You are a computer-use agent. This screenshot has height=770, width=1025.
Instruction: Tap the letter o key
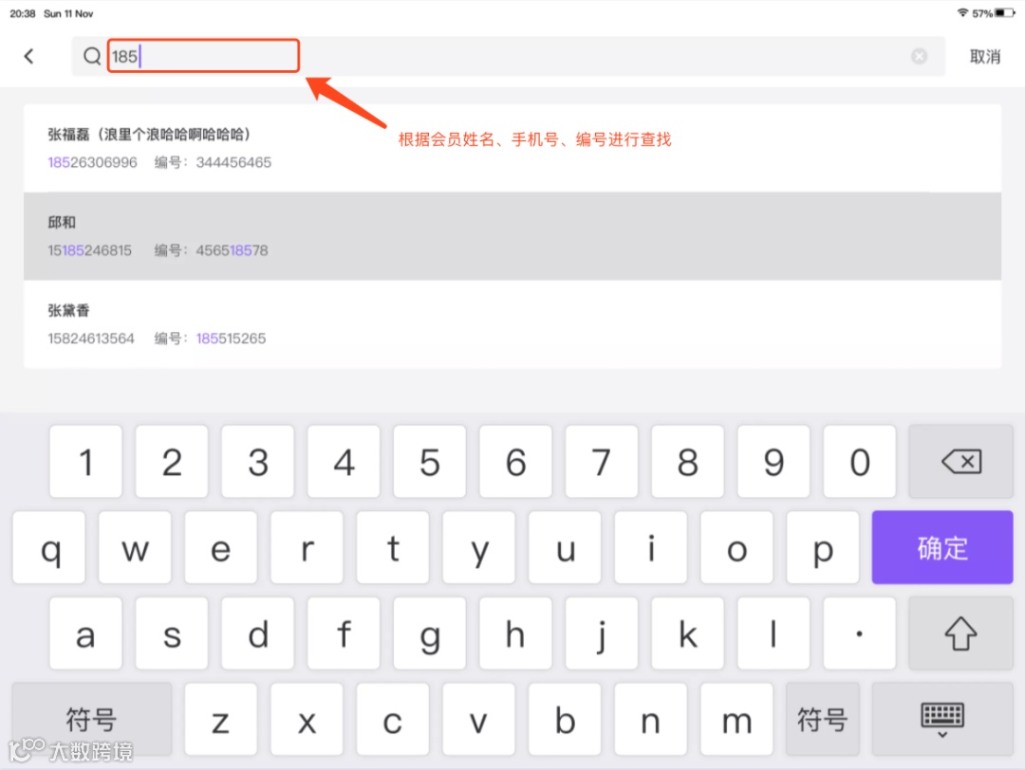pos(736,547)
